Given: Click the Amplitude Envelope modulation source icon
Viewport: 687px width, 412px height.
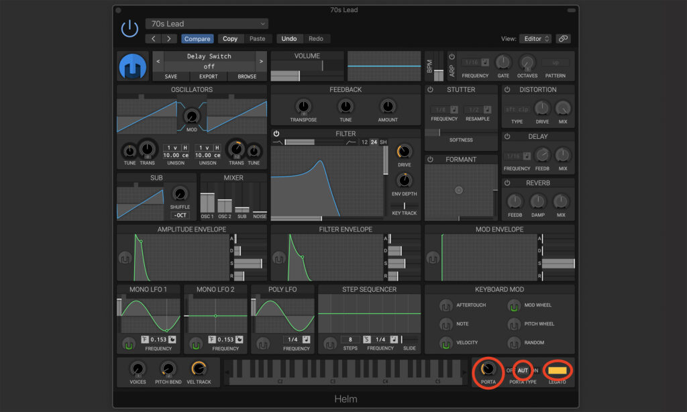Looking at the screenshot, I should tap(125, 258).
